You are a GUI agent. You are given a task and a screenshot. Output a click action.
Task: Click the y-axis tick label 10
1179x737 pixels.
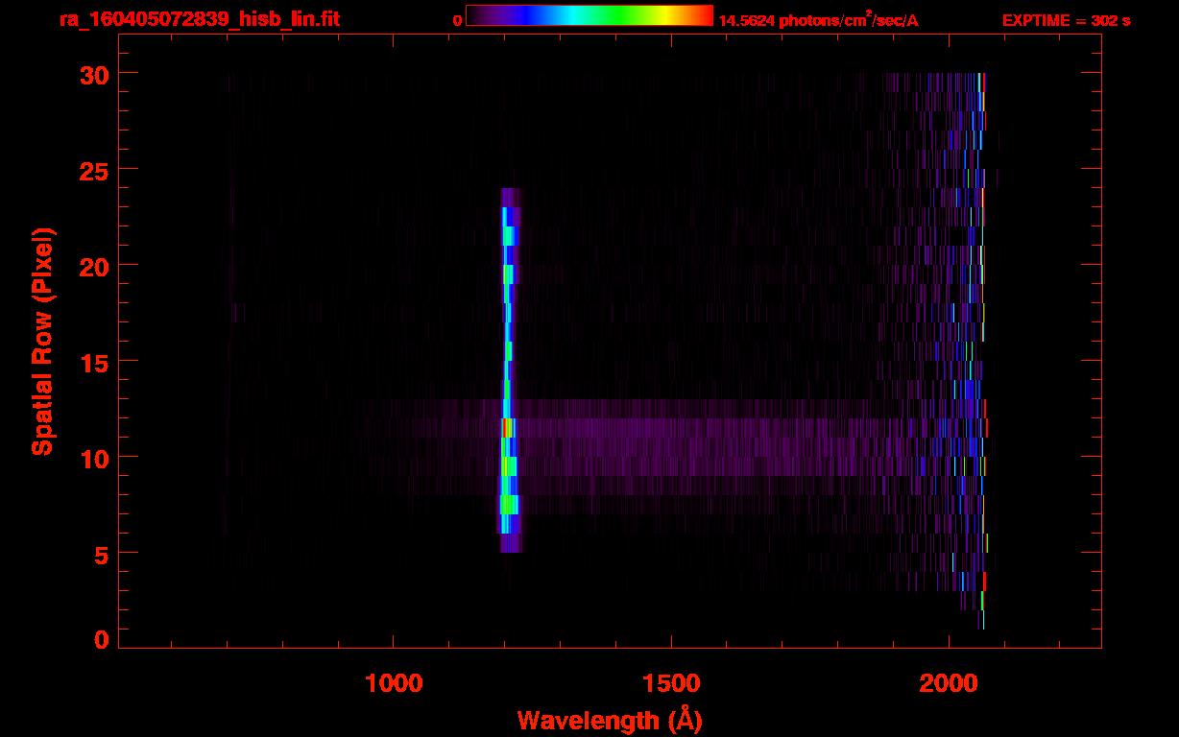tap(93, 458)
